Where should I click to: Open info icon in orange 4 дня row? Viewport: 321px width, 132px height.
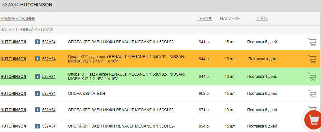[37, 59]
